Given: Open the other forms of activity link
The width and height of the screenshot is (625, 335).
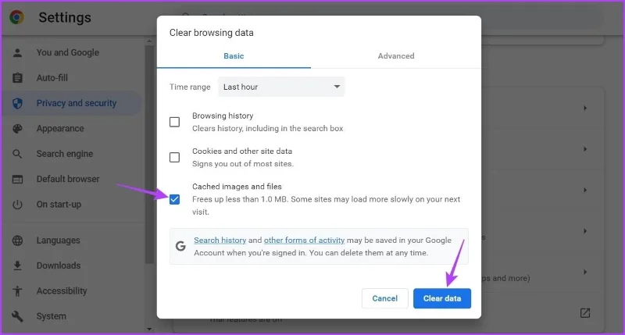Looking at the screenshot, I should (304, 241).
